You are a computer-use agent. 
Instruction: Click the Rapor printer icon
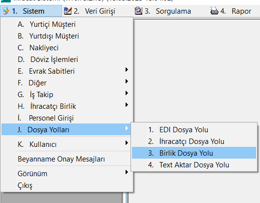pos(214,11)
